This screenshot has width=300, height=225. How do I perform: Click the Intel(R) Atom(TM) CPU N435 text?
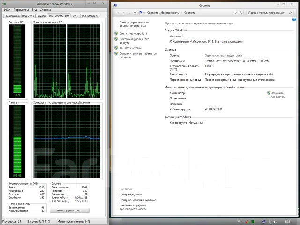tap(223, 60)
